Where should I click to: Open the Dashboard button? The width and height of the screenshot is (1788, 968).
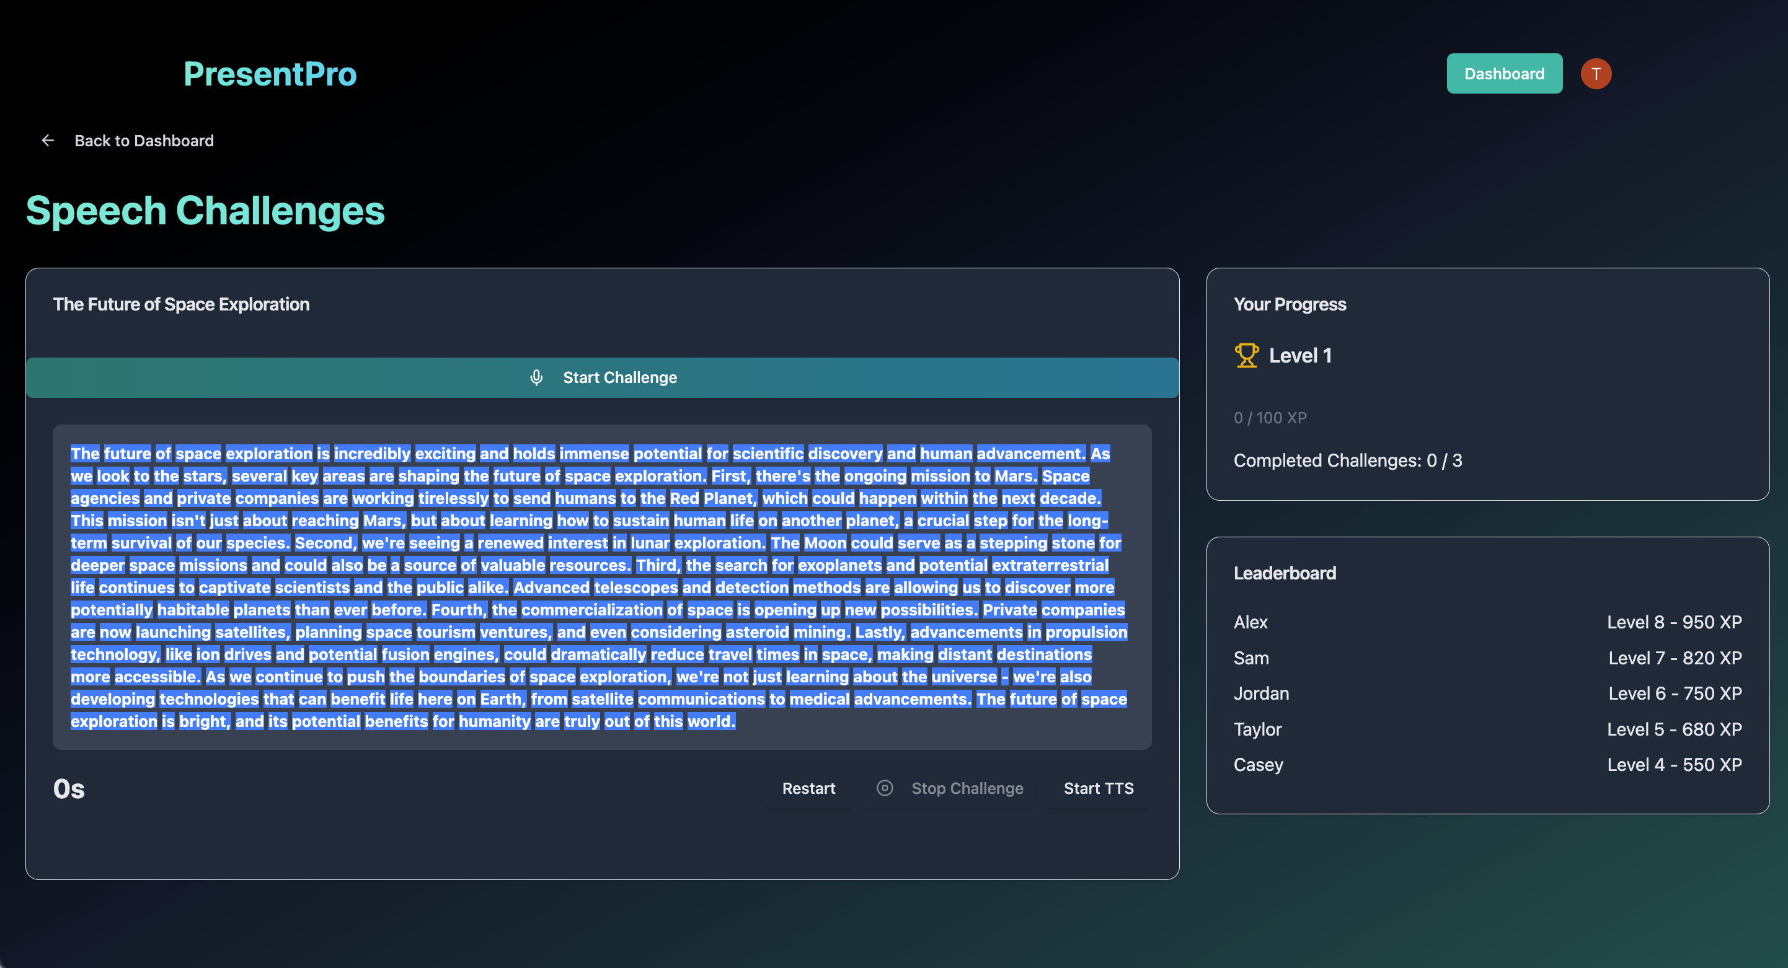[1504, 74]
